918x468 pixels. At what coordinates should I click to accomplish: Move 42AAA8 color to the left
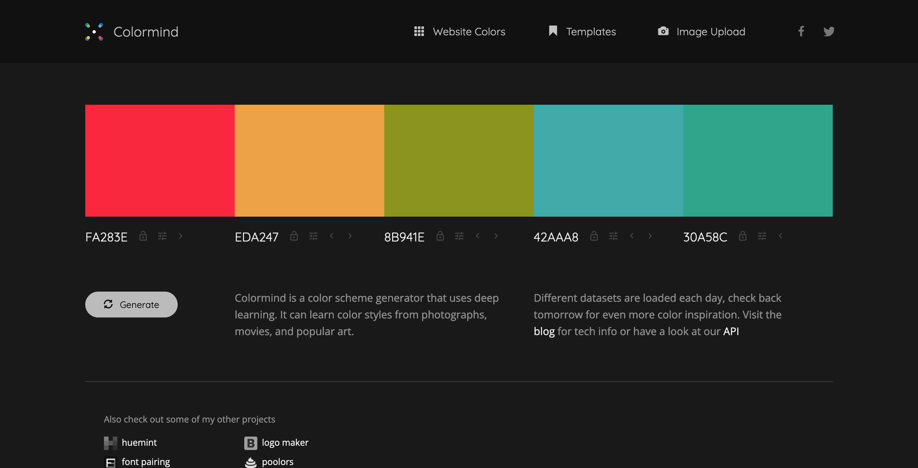click(632, 236)
